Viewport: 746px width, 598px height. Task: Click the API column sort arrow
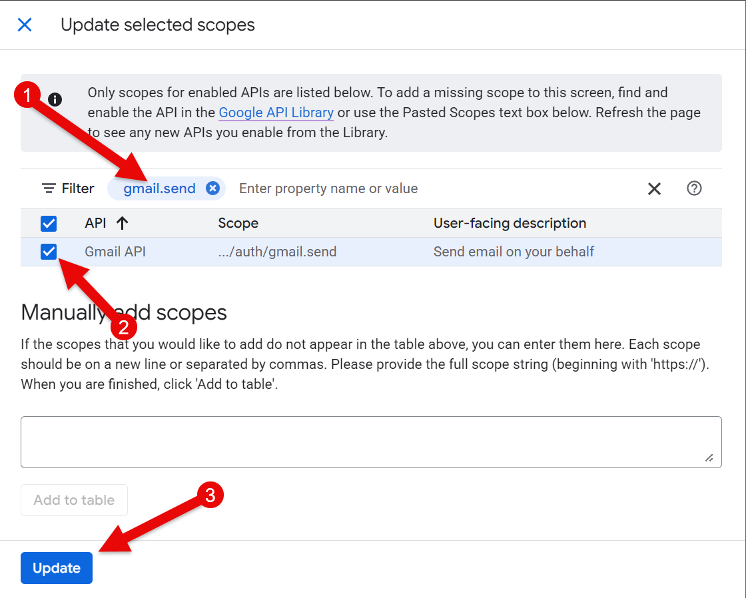(x=122, y=223)
